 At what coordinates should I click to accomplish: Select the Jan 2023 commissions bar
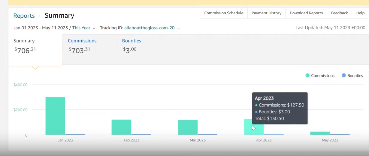coord(55,116)
